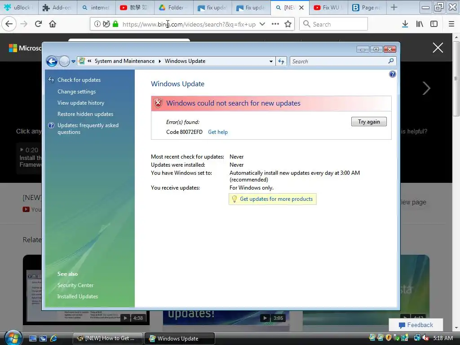
Task: Click Firefox reload button
Action: [38, 24]
